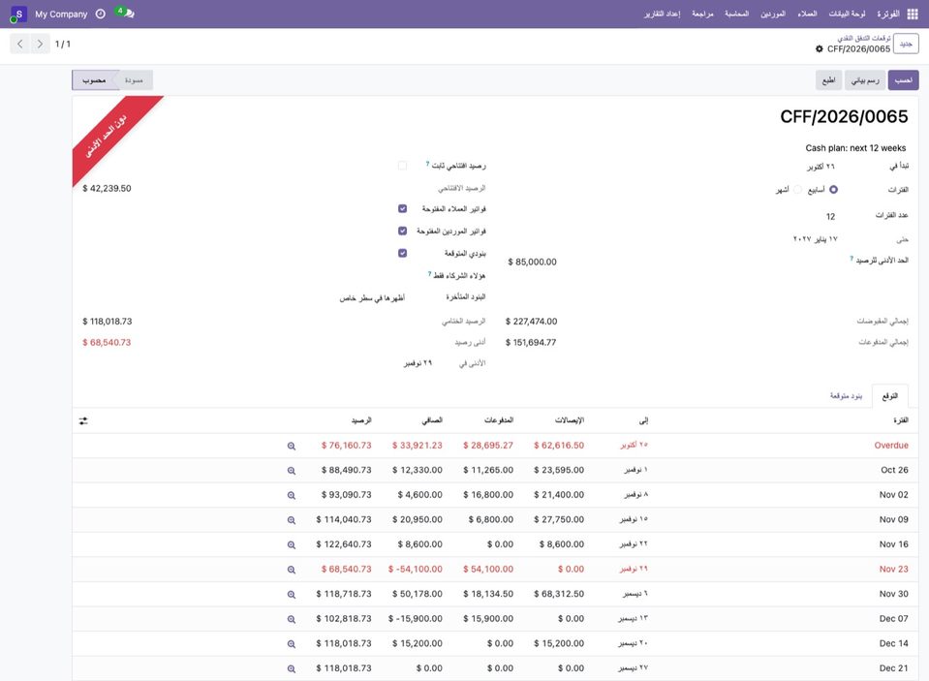The height and width of the screenshot is (681, 929).
Task: Open the chat messages icon with badge 4
Action: click(126, 13)
